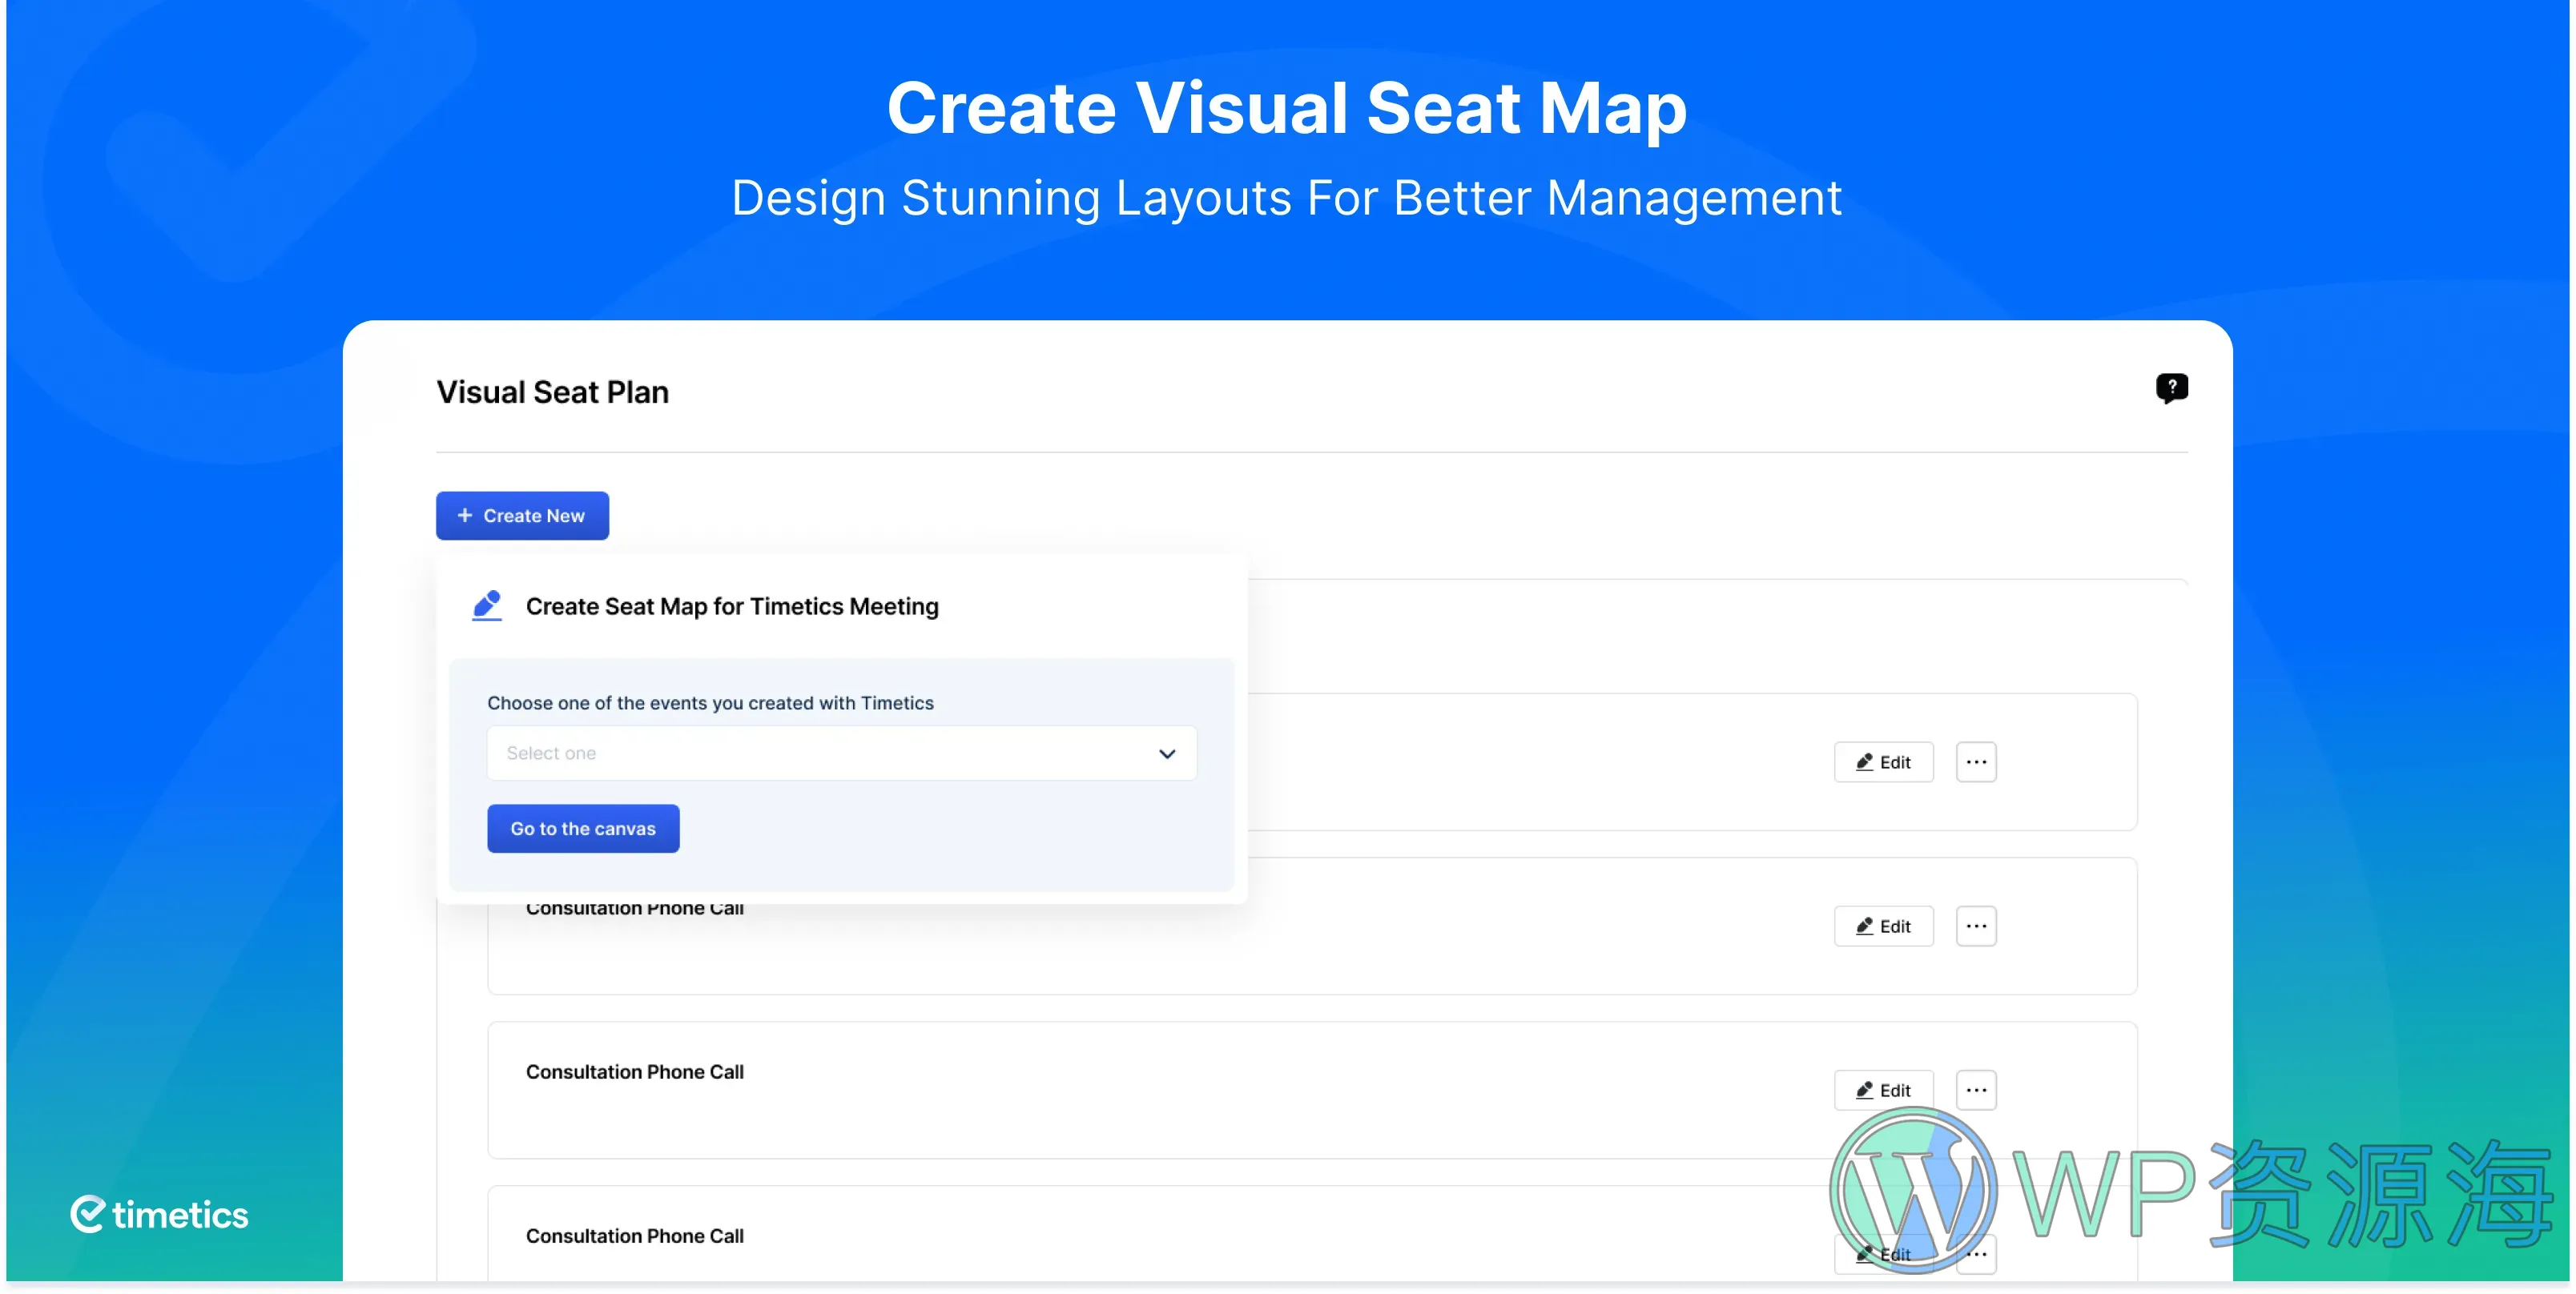Click the Visual Seat Plan heading
This screenshot has width=2576, height=1294.
[552, 392]
